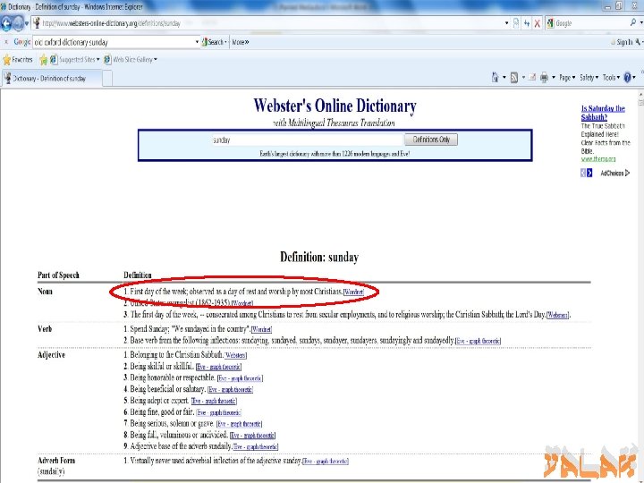
Task: Open Eve link after 'Being skilful or skillful'
Action: tap(218, 367)
